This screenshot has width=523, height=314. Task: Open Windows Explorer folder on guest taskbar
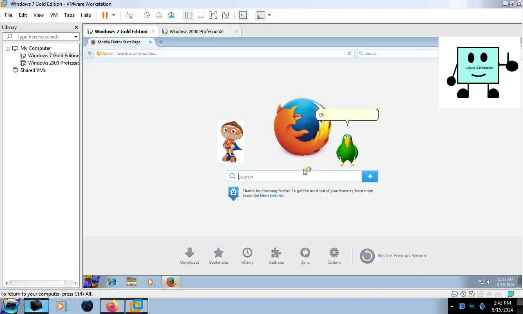pyautogui.click(x=131, y=282)
